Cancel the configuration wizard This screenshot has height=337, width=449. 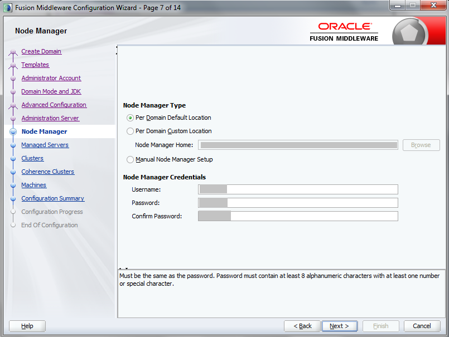(422, 326)
